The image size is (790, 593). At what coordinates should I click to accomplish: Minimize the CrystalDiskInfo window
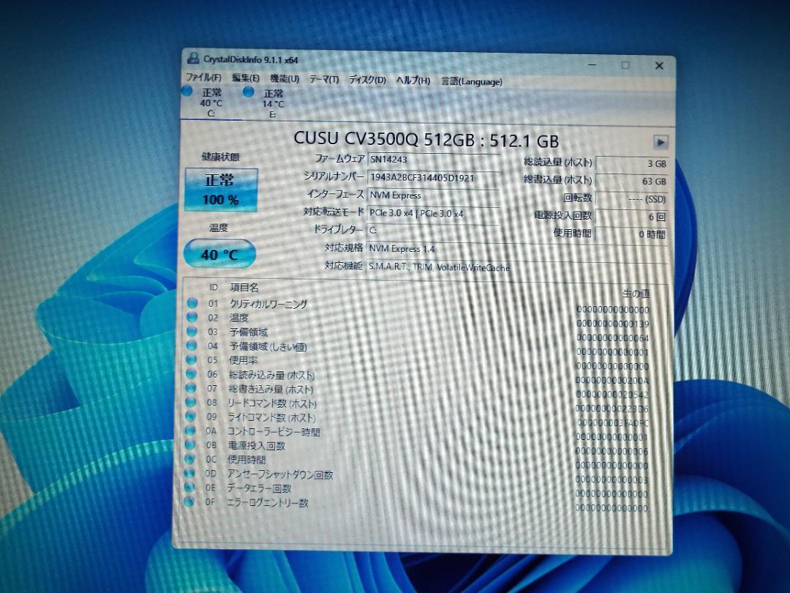(592, 64)
